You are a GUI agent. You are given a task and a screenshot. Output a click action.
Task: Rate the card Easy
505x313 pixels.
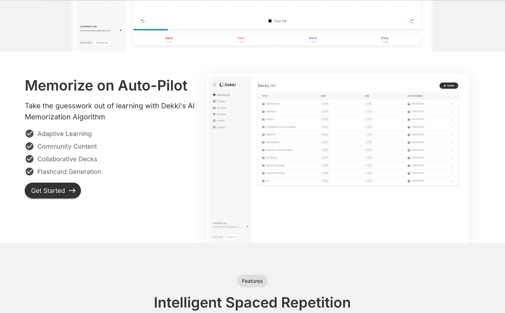(x=385, y=40)
